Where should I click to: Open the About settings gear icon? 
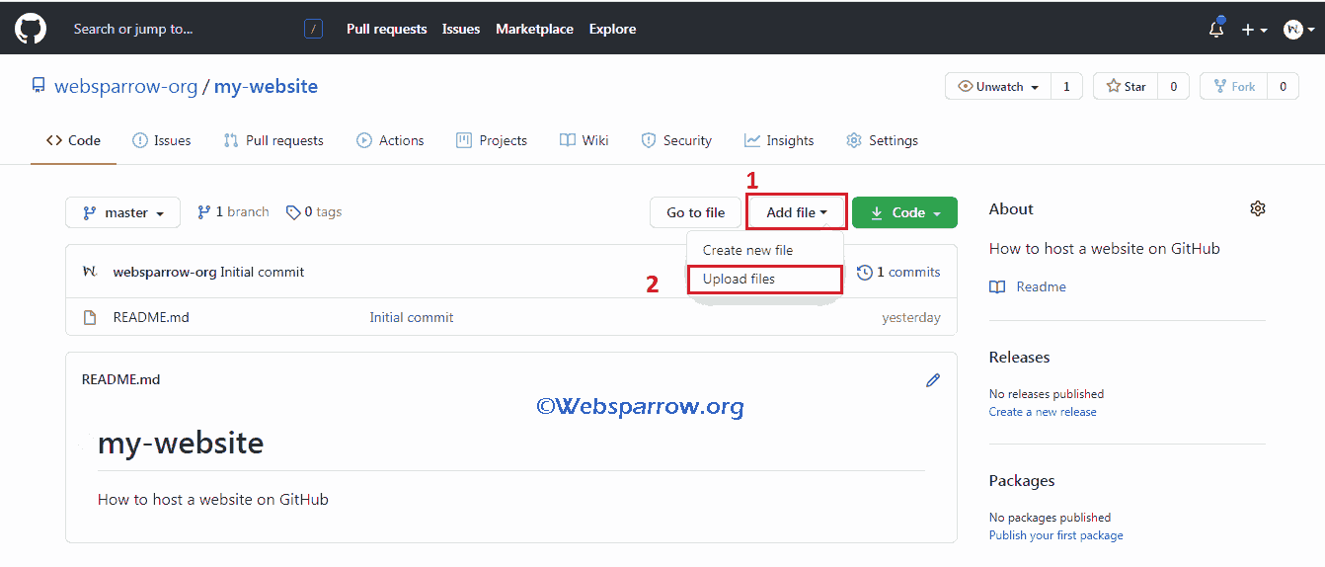[x=1257, y=208]
